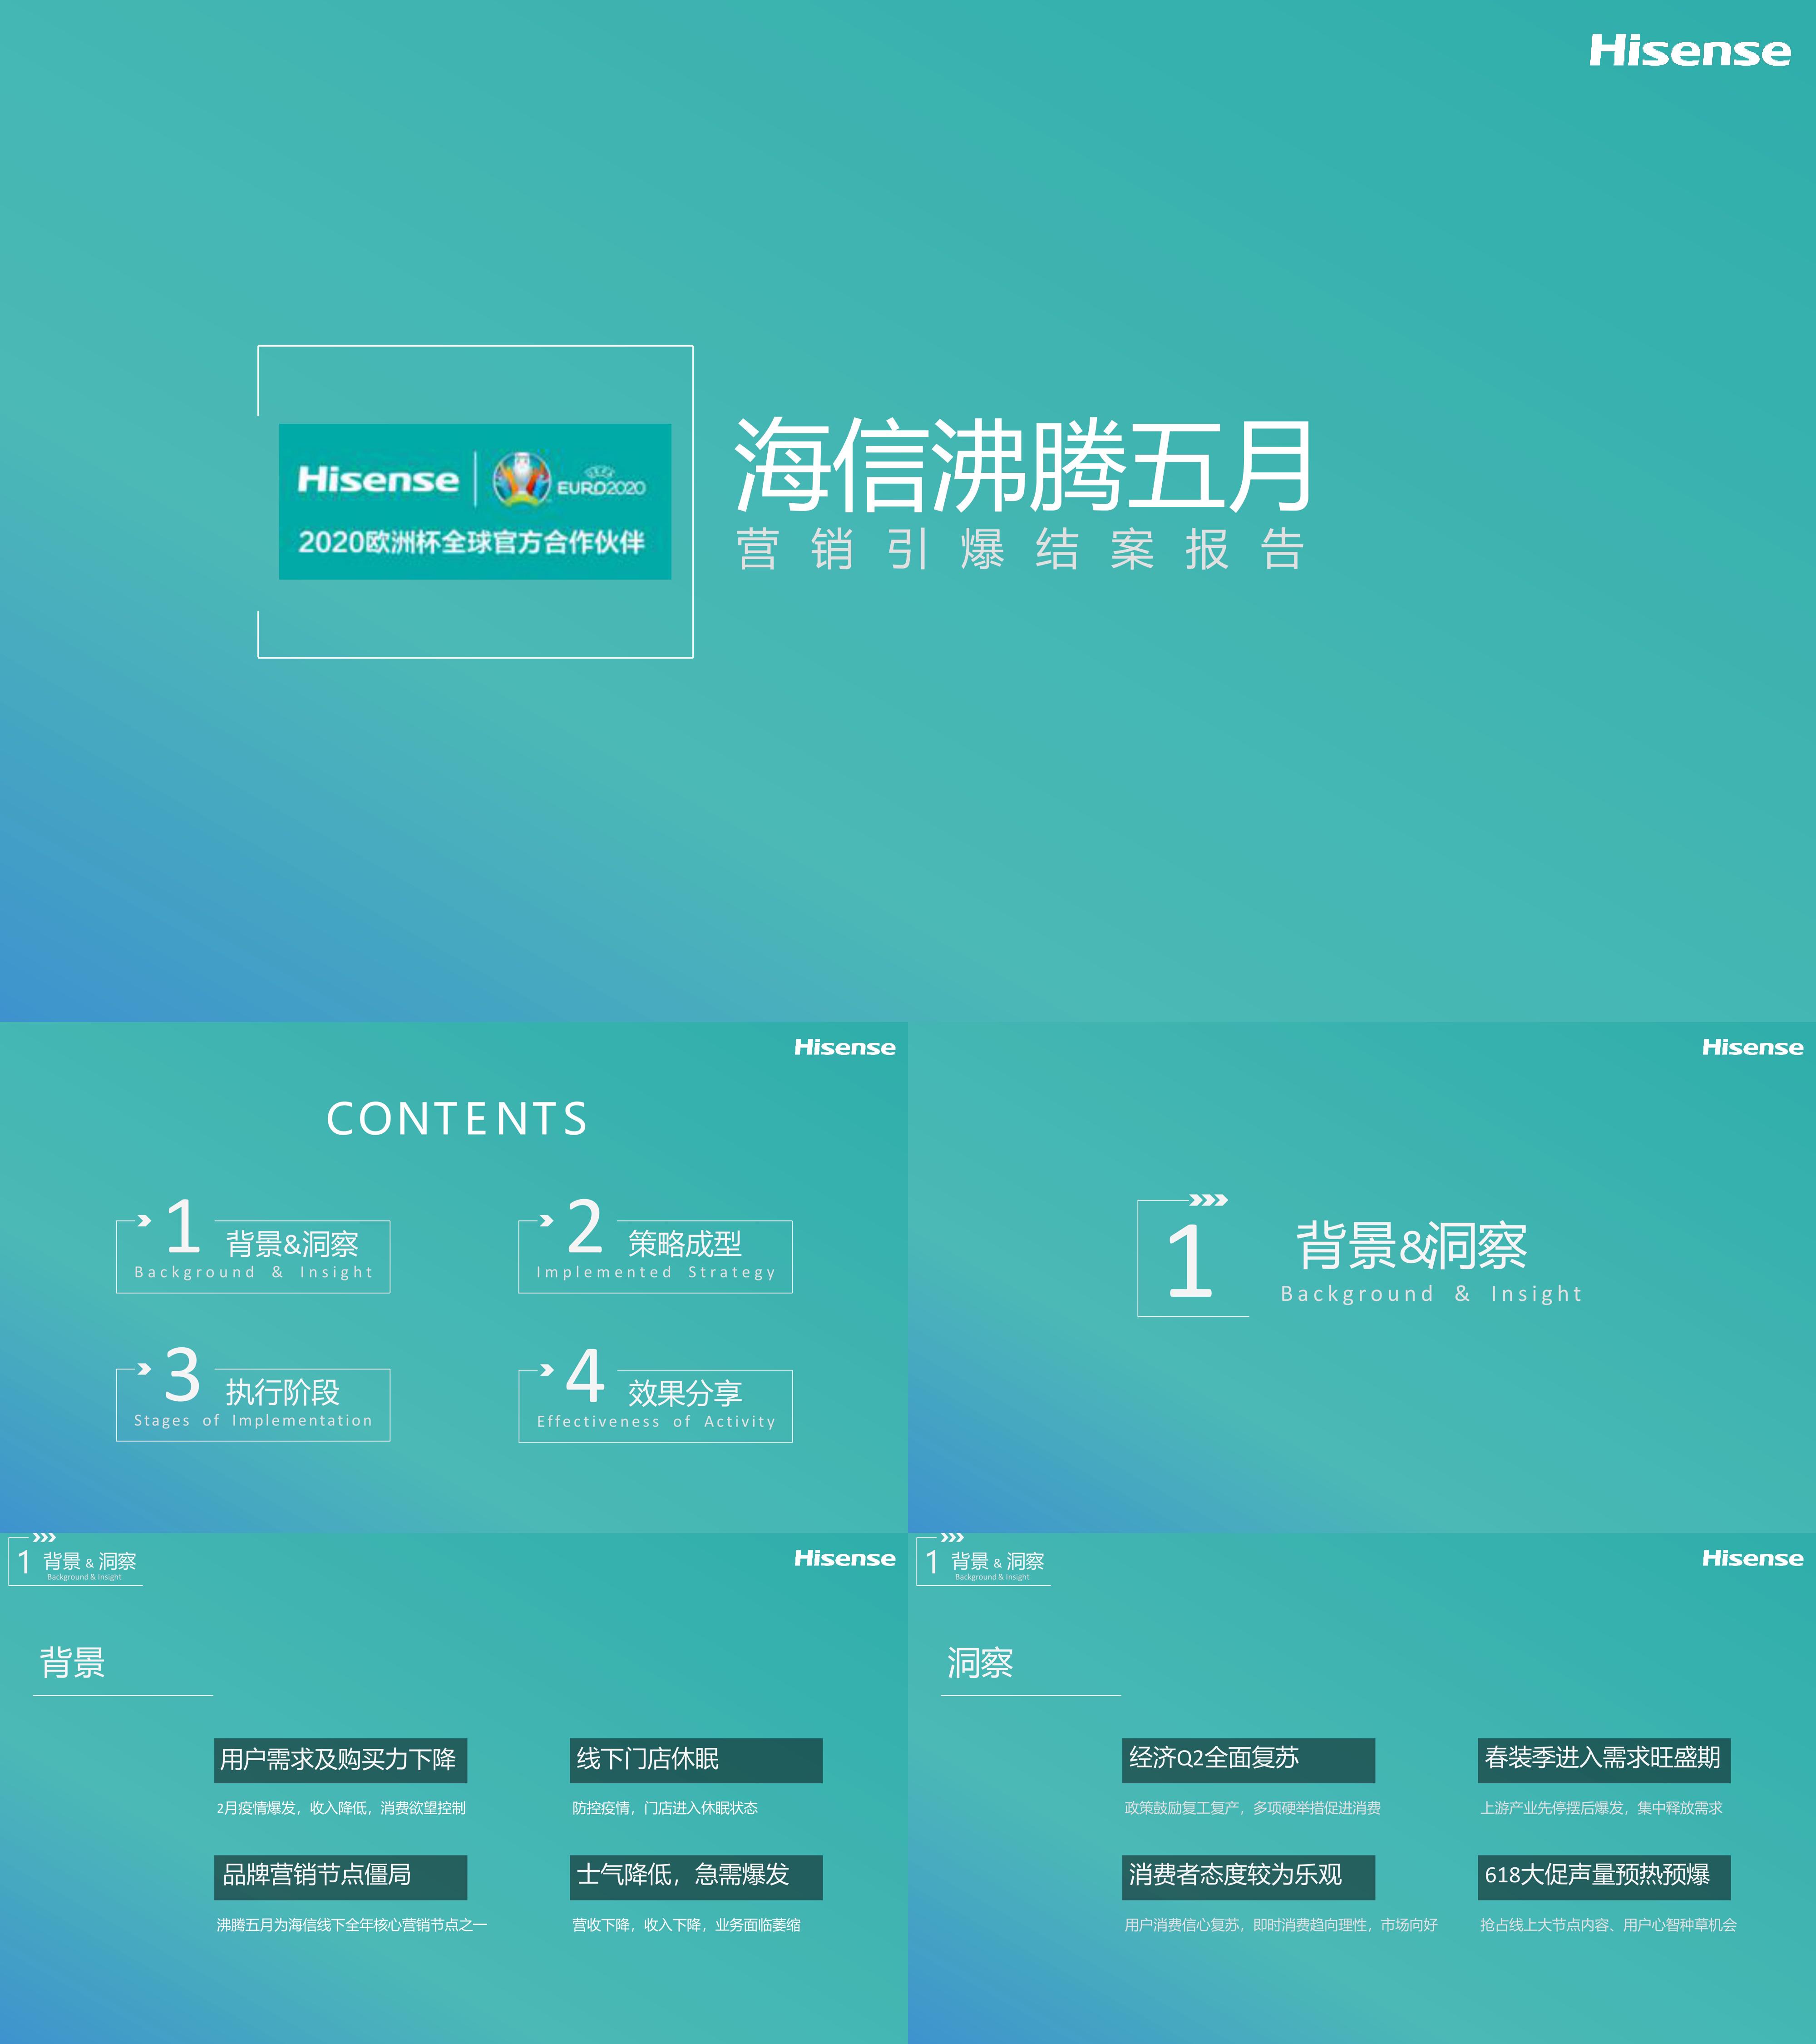
Task: Click the Stages of Implementation English label
Action: click(x=253, y=1420)
